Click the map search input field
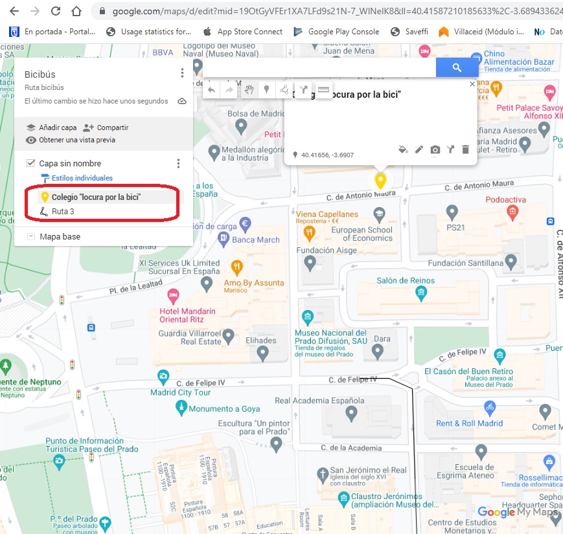The height and width of the screenshot is (534, 563). 319,67
